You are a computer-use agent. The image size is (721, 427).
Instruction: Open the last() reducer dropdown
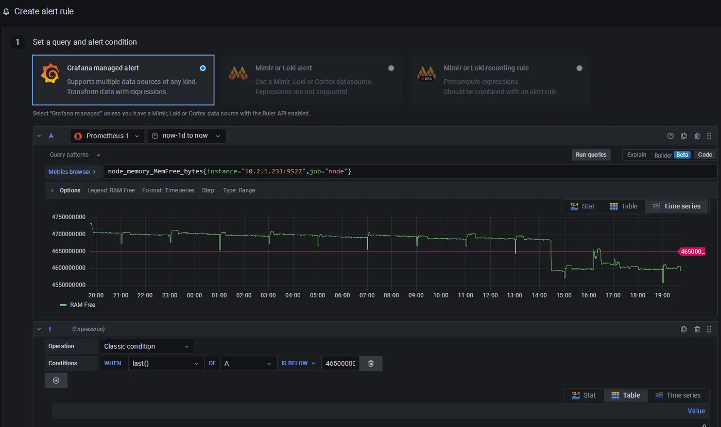pyautogui.click(x=166, y=363)
